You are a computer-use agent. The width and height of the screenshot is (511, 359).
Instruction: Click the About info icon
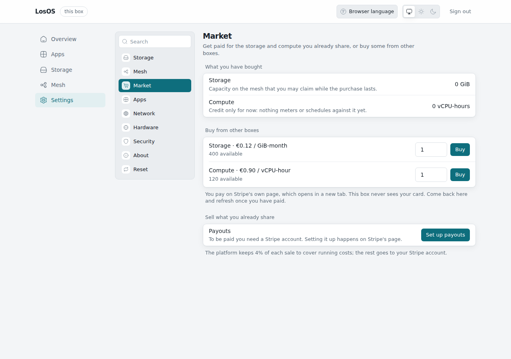[126, 156]
